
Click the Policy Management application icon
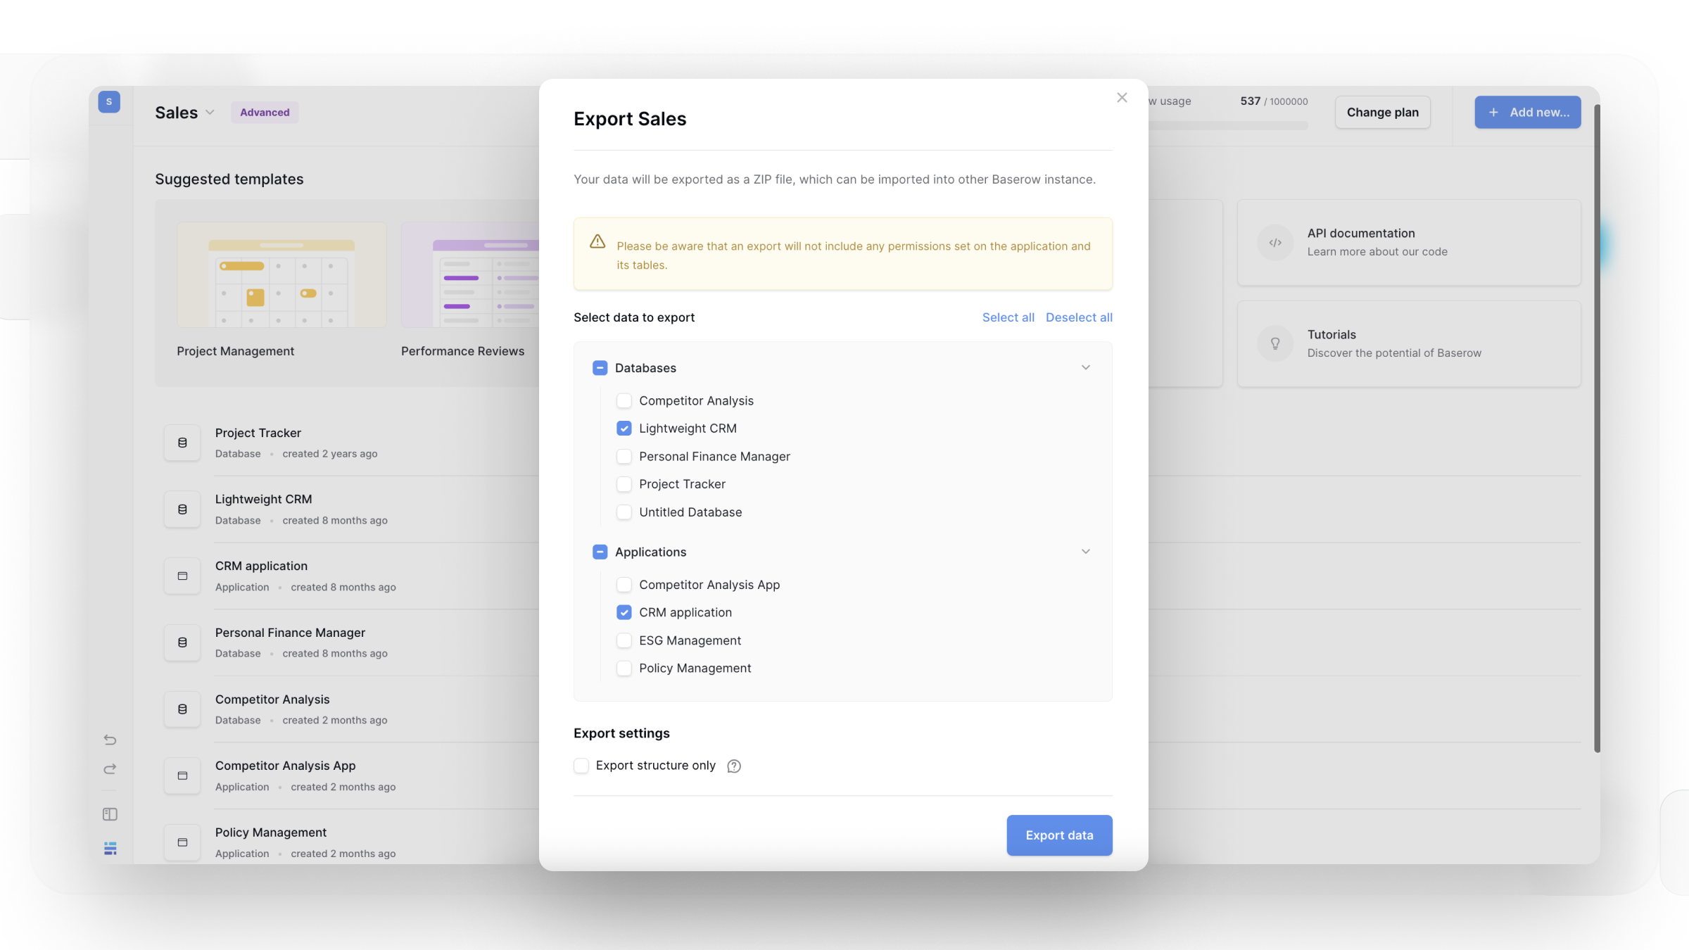pos(182,842)
